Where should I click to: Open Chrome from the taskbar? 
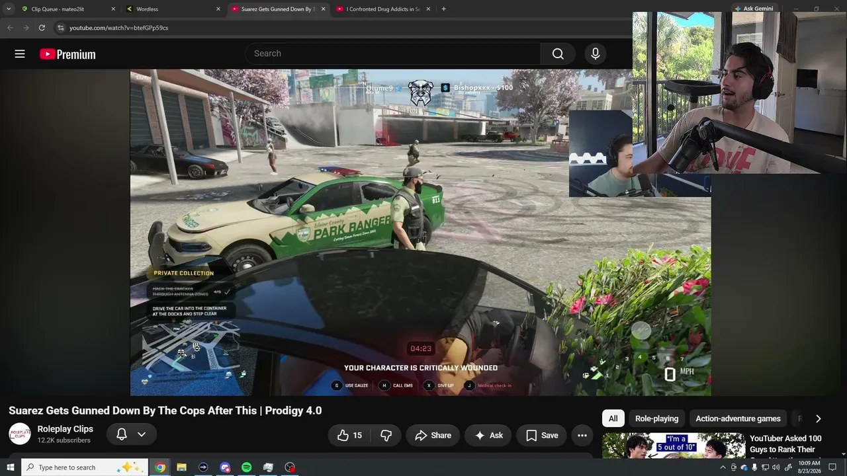(160, 467)
